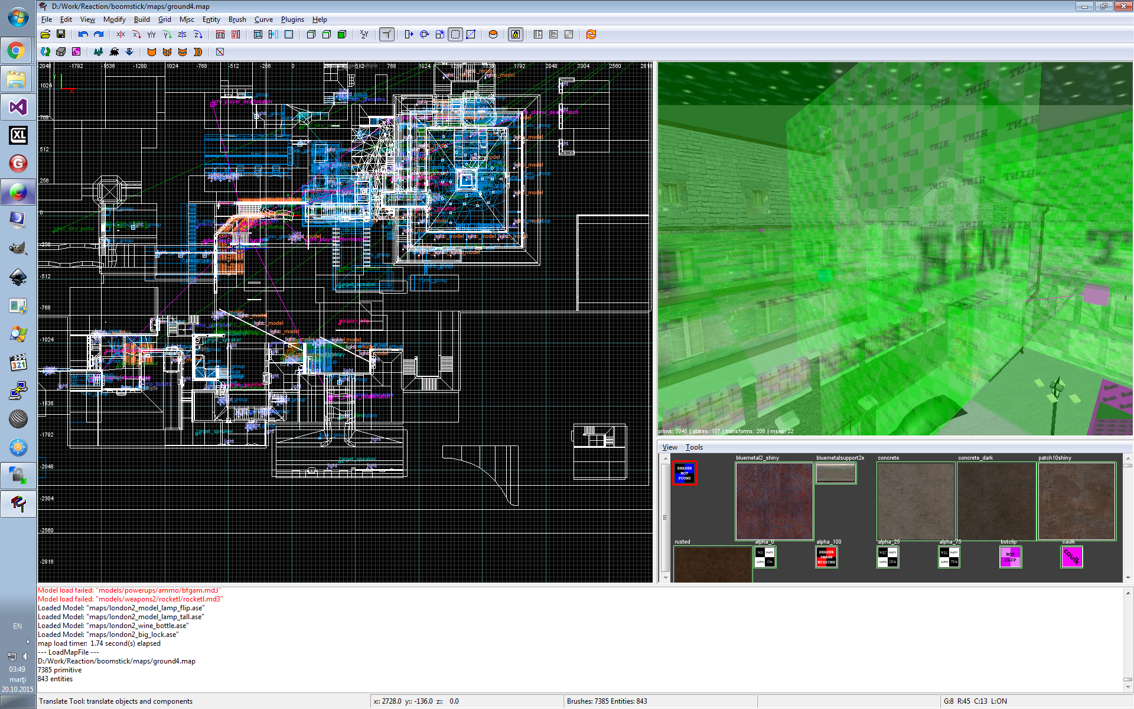Select the bluemetal2_shiny texture
Image resolution: width=1134 pixels, height=709 pixels.
[774, 501]
